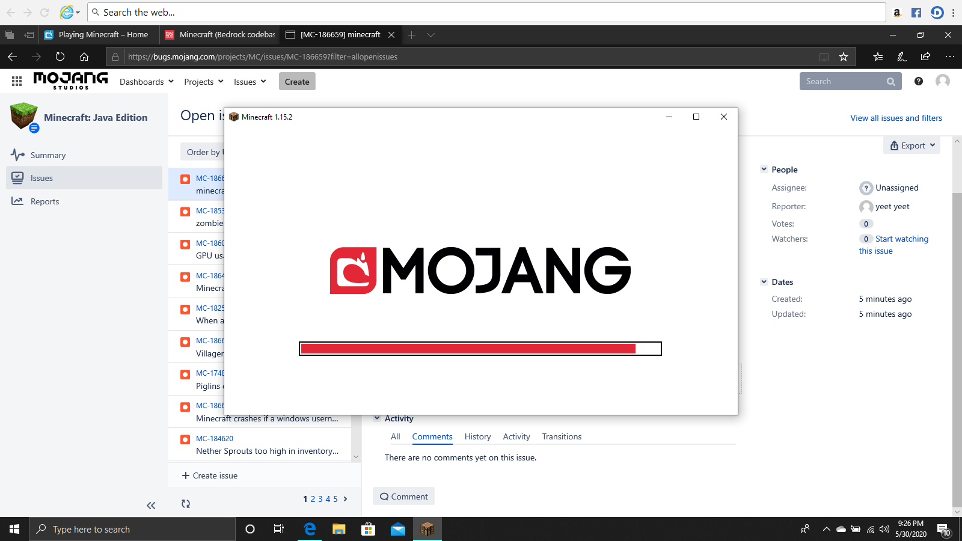Screen dimensions: 962x541
Task: Show hidden system tray icons
Action: [826, 529]
